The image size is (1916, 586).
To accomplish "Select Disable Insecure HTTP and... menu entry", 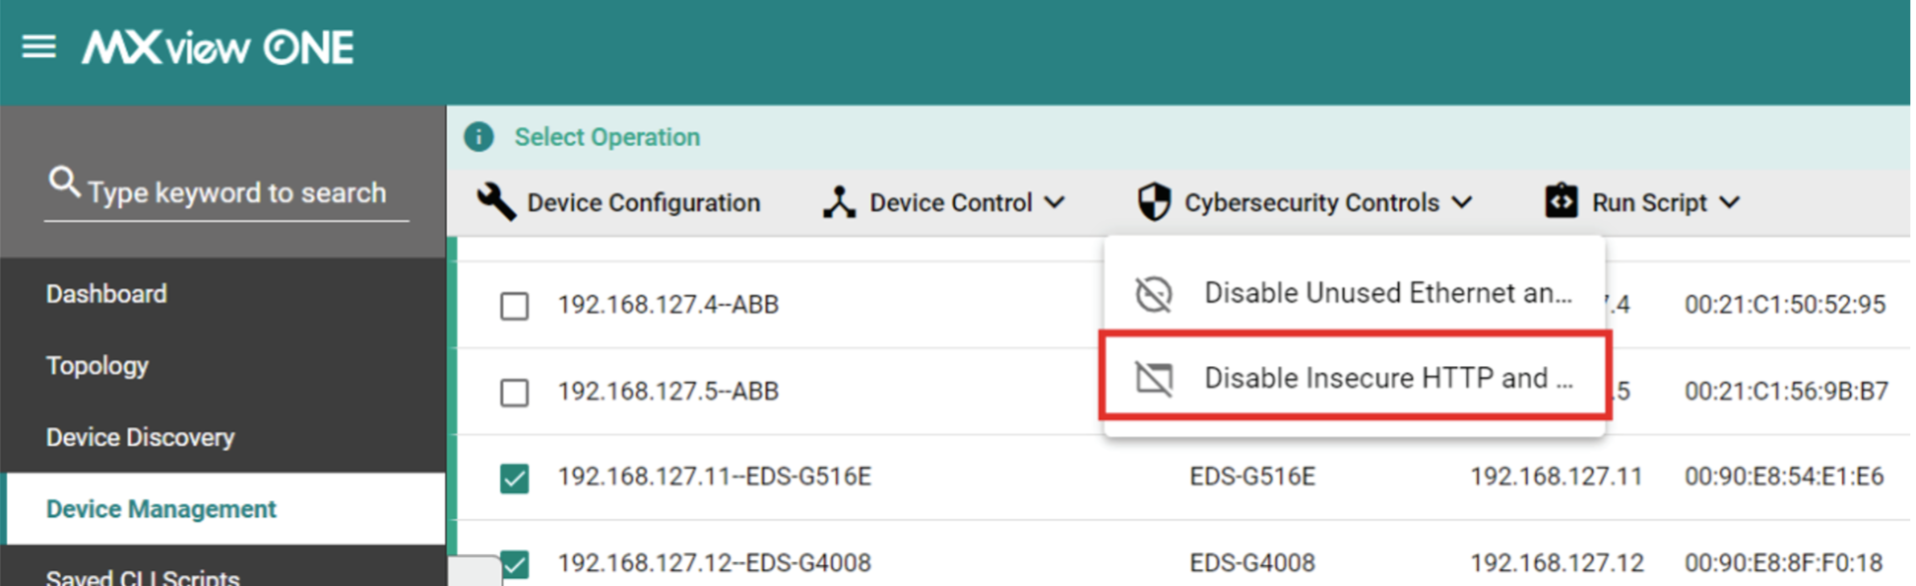I will click(x=1354, y=378).
